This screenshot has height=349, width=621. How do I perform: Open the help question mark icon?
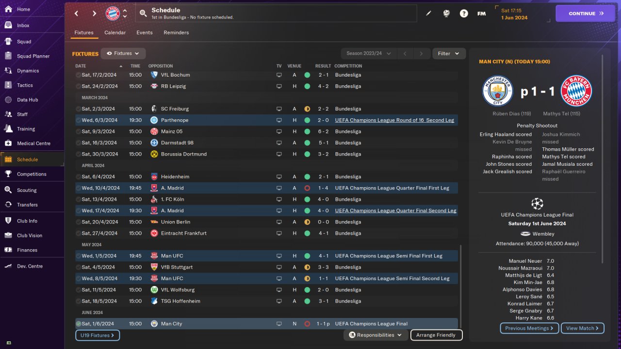[x=464, y=14]
